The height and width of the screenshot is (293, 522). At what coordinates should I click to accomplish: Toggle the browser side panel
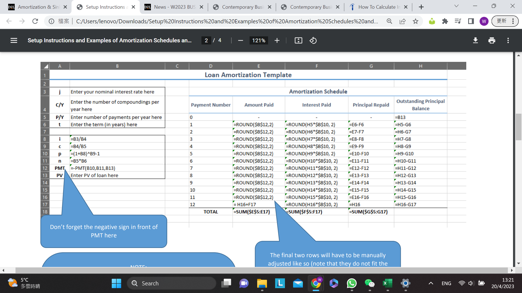point(471,21)
